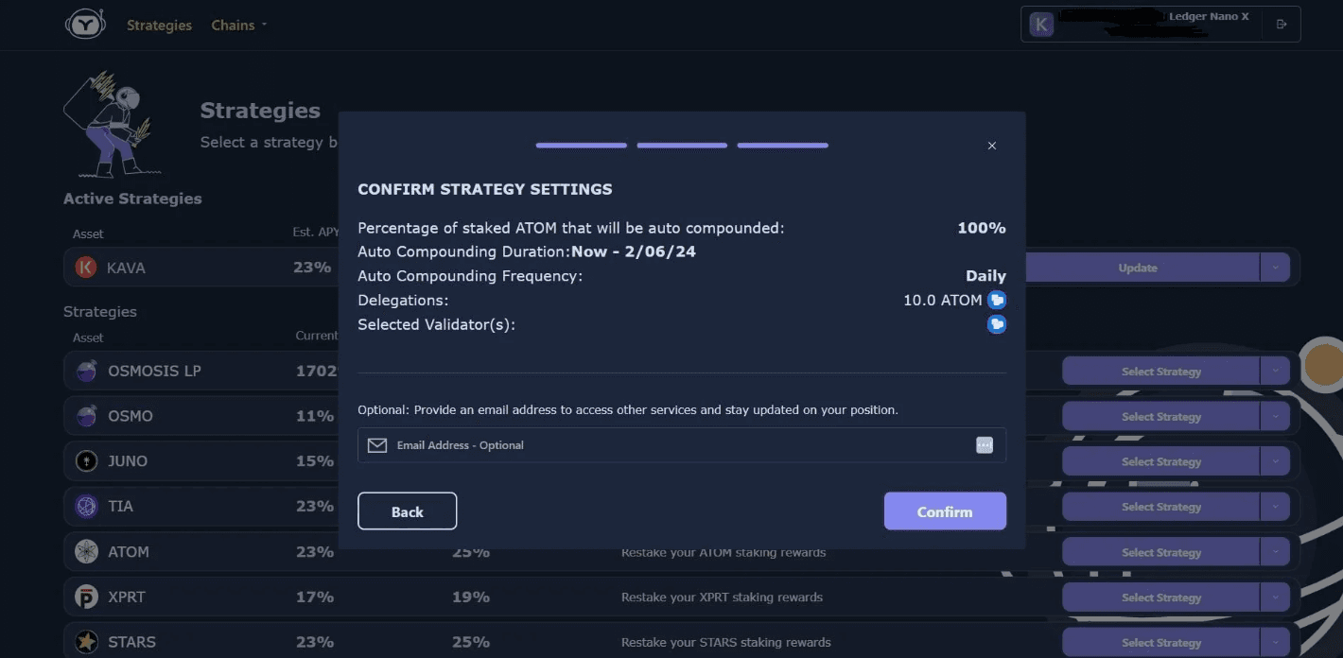Click the JUNO asset icon

tap(86, 461)
